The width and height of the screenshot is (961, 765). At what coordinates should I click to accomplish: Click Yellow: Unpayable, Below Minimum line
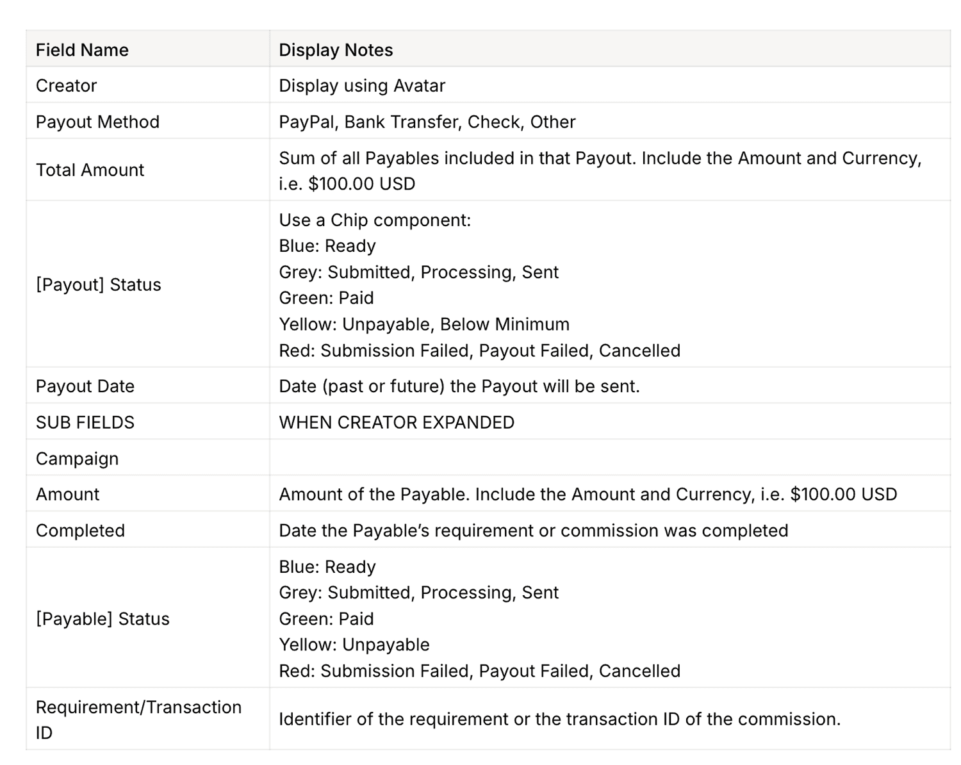click(424, 324)
